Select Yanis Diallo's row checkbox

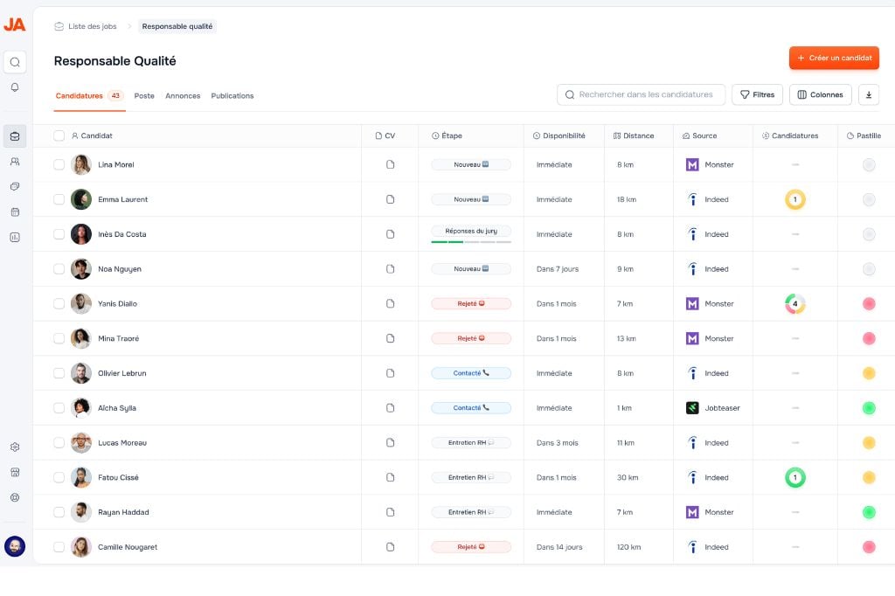pyautogui.click(x=59, y=303)
